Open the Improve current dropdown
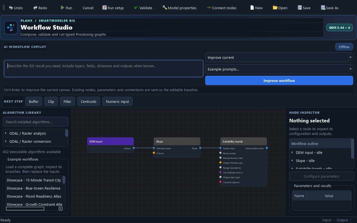This screenshot has height=223, width=357. point(279,57)
